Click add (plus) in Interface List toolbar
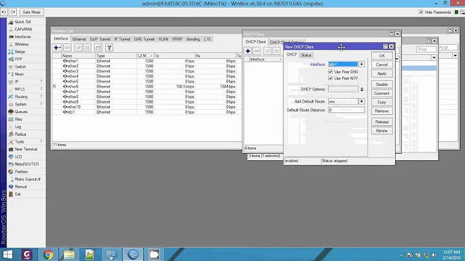 (x=56, y=48)
